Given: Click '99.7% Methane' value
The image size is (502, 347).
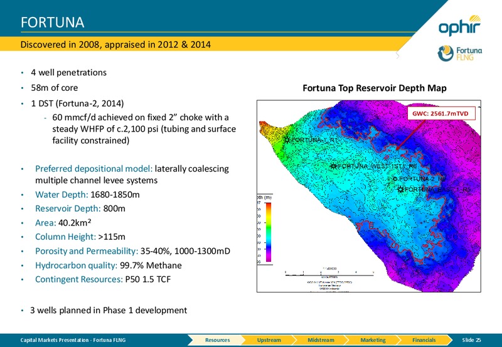Looking at the screenshot, I should tap(151, 265).
